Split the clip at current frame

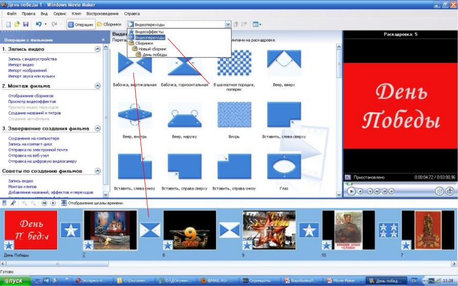click(x=439, y=191)
